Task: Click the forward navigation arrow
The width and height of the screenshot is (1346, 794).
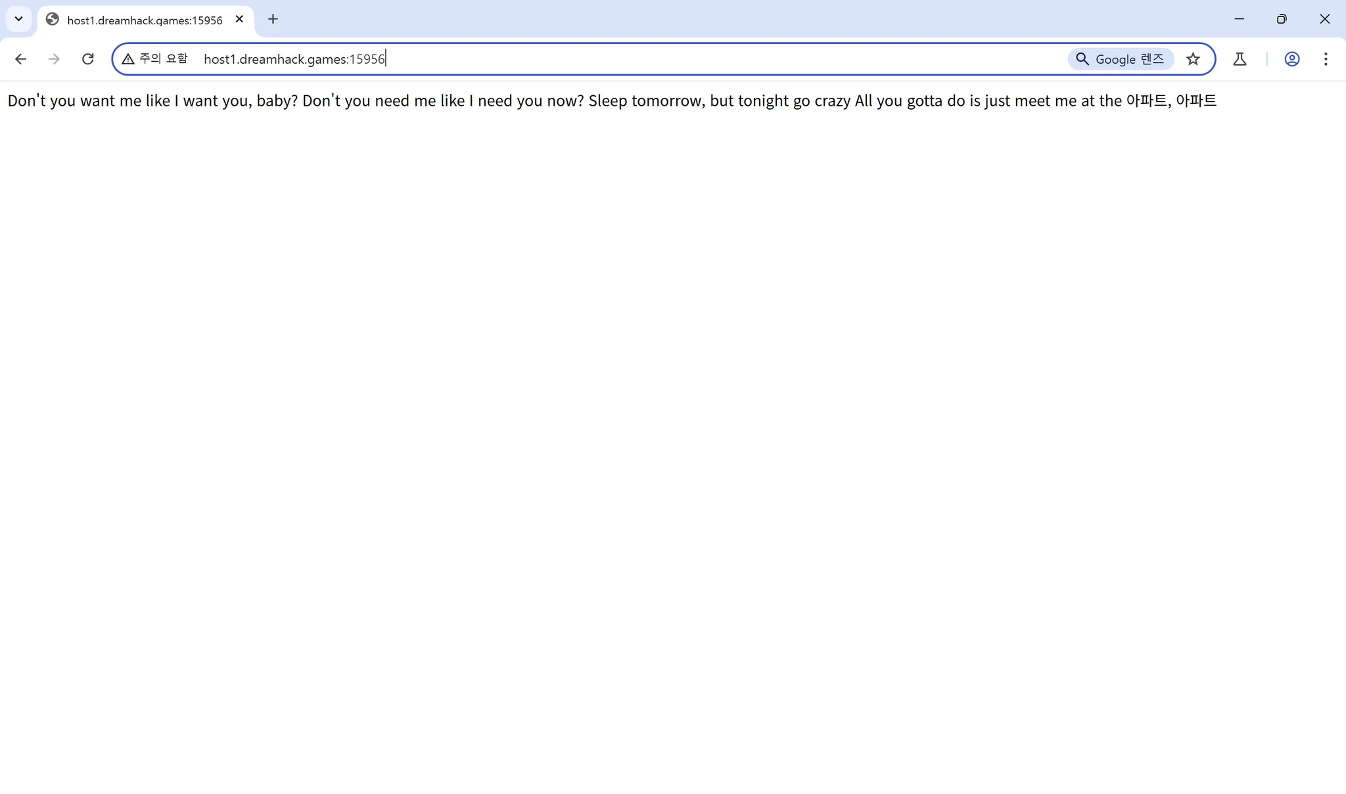Action: coord(54,59)
